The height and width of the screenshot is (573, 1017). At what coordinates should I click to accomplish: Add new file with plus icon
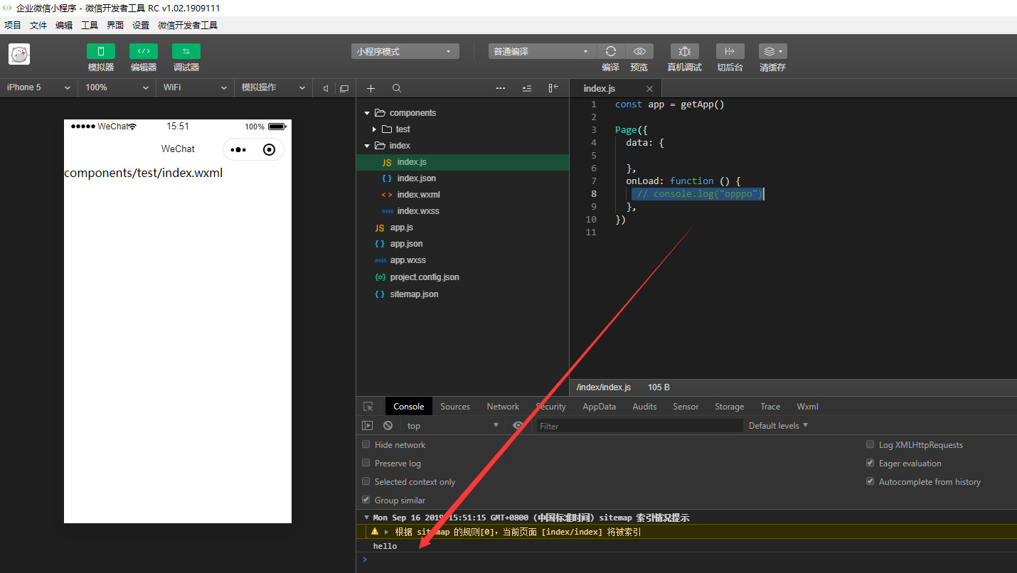pyautogui.click(x=371, y=88)
